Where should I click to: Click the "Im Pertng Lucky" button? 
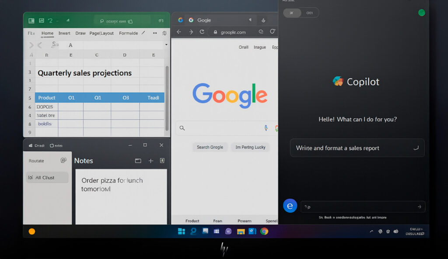[x=250, y=147]
